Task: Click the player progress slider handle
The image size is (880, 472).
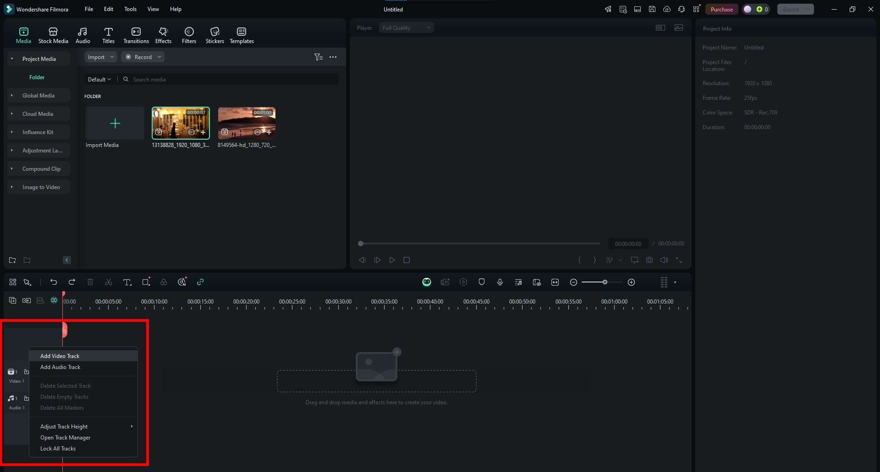Action: click(x=361, y=244)
